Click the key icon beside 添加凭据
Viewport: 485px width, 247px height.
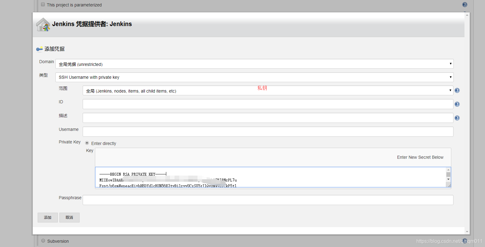click(x=39, y=49)
